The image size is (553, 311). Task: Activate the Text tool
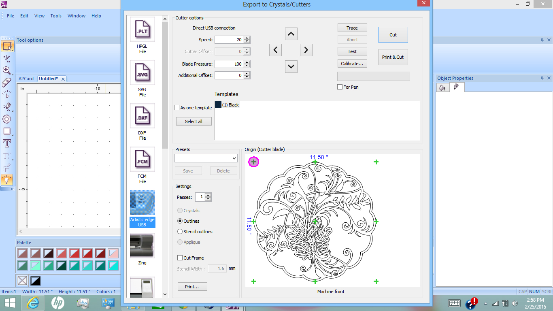[x=7, y=143]
